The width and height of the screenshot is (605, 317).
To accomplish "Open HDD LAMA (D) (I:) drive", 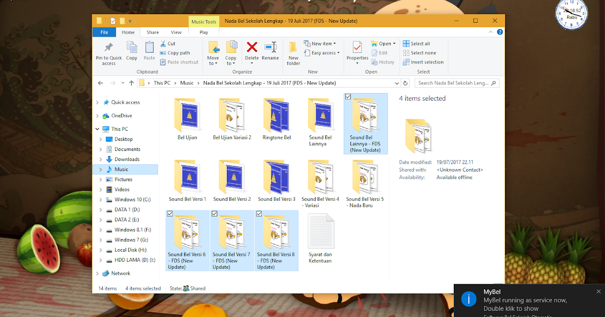I will coord(131,260).
